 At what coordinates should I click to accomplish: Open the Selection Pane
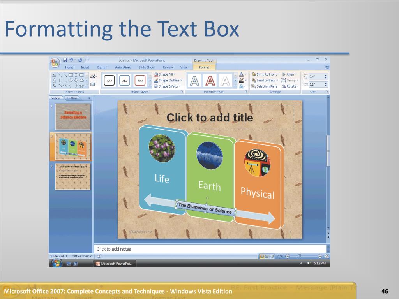click(265, 86)
